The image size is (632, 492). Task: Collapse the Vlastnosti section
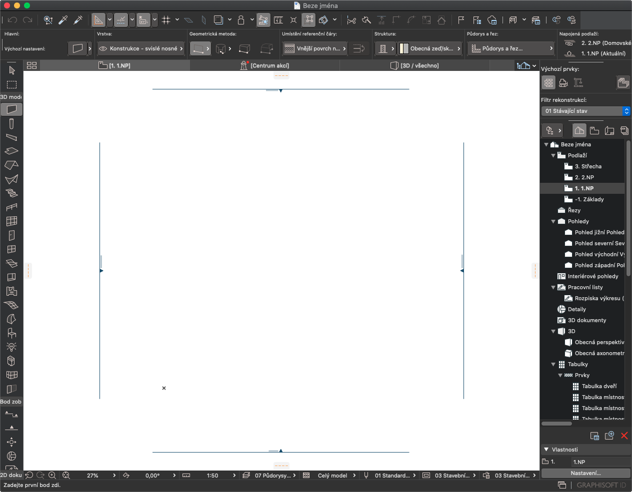(546, 450)
